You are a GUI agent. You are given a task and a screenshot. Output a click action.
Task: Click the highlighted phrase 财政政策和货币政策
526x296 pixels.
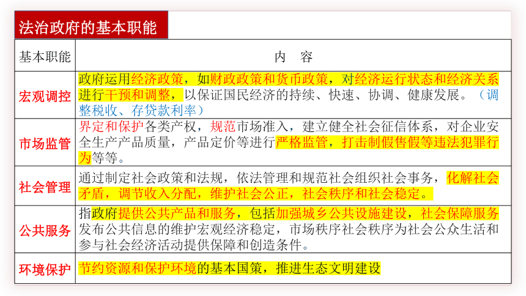coord(269,80)
